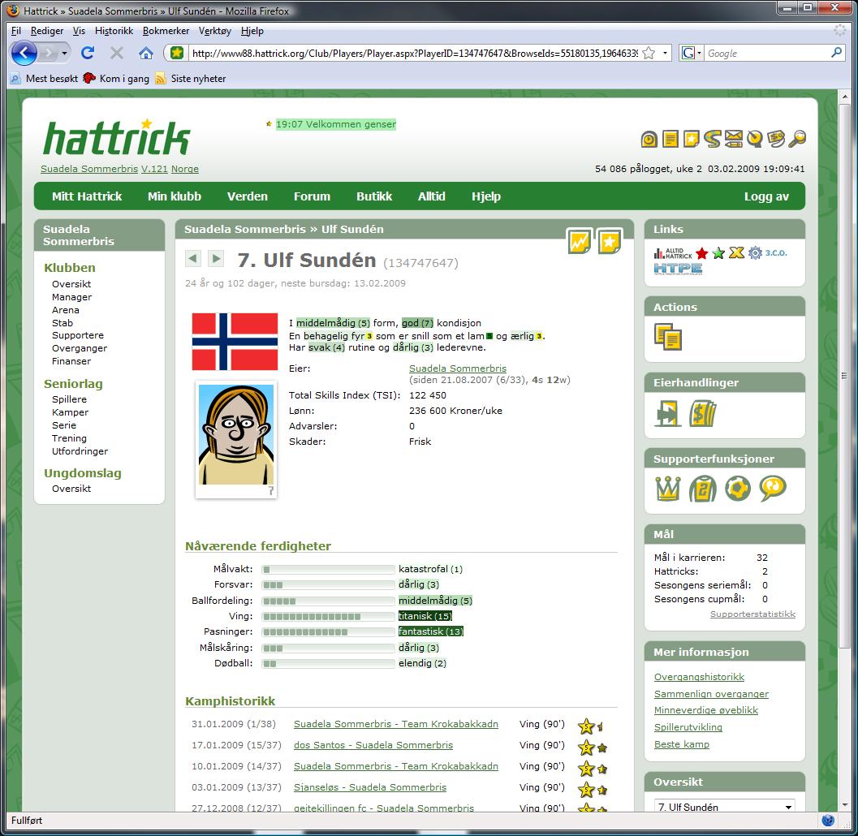The image size is (858, 836).
Task: Select Forum in the navigation bar
Action: (312, 196)
